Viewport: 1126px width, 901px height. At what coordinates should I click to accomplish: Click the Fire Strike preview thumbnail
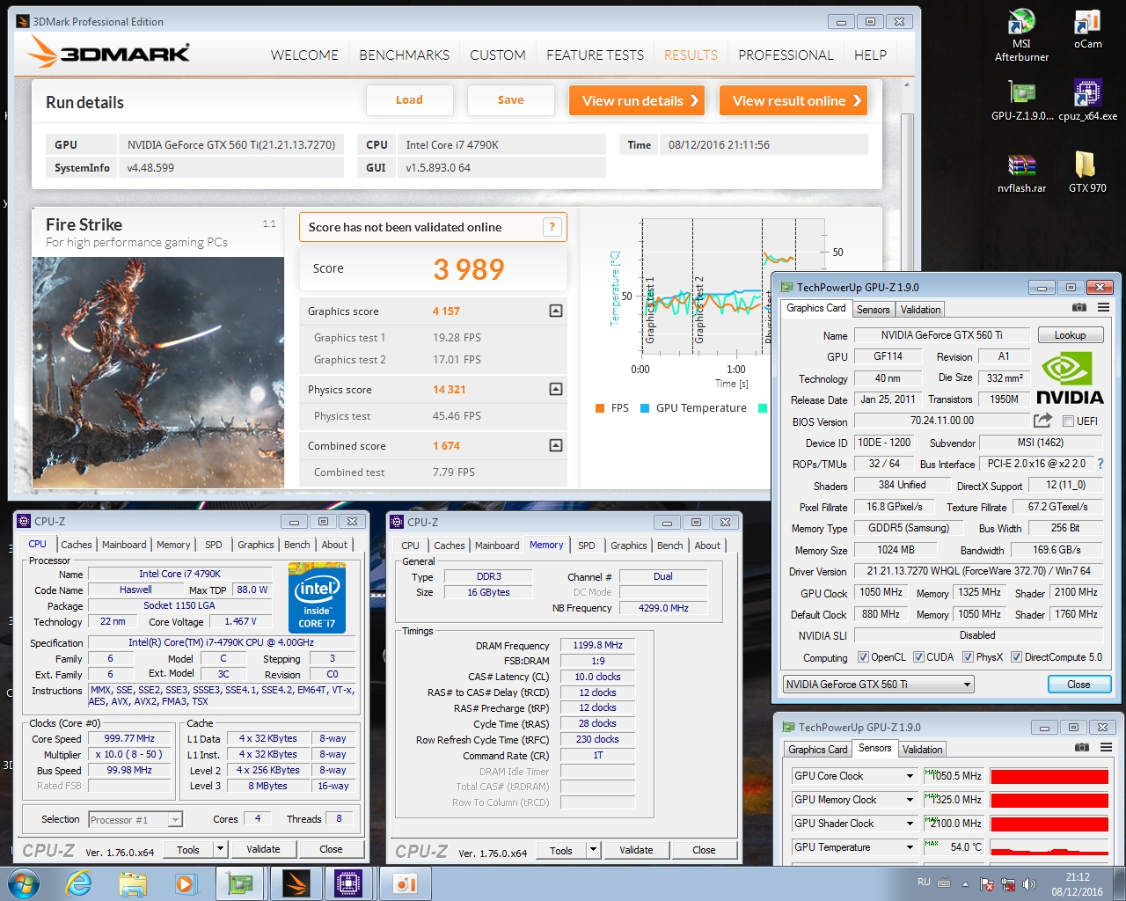pyautogui.click(x=158, y=372)
